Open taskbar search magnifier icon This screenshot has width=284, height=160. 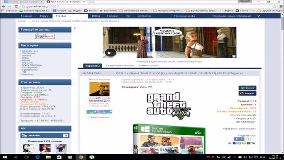[16, 157]
